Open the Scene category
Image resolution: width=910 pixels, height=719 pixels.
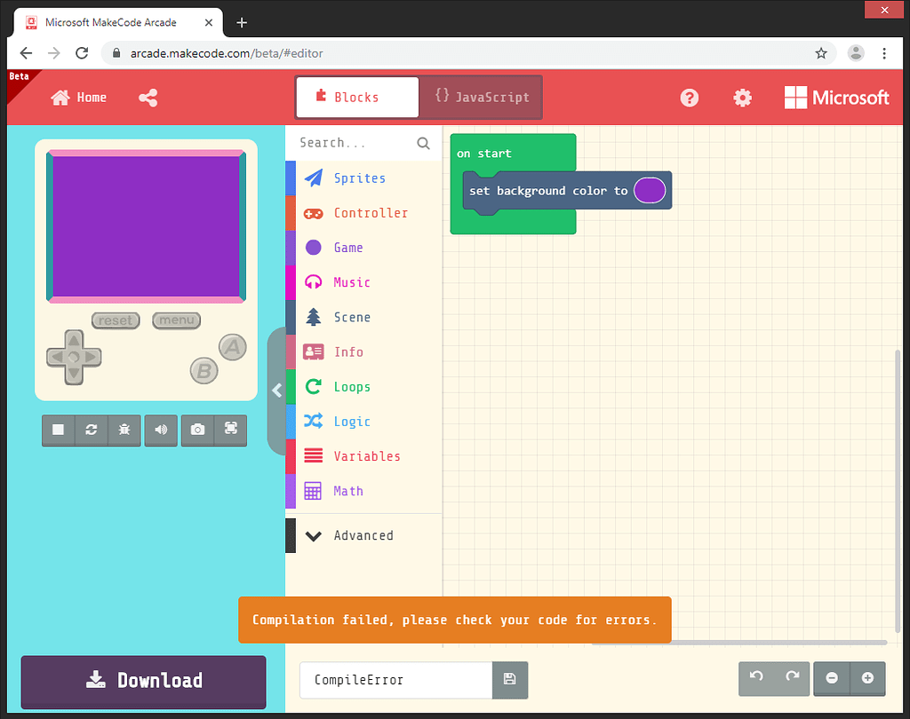[x=363, y=317]
